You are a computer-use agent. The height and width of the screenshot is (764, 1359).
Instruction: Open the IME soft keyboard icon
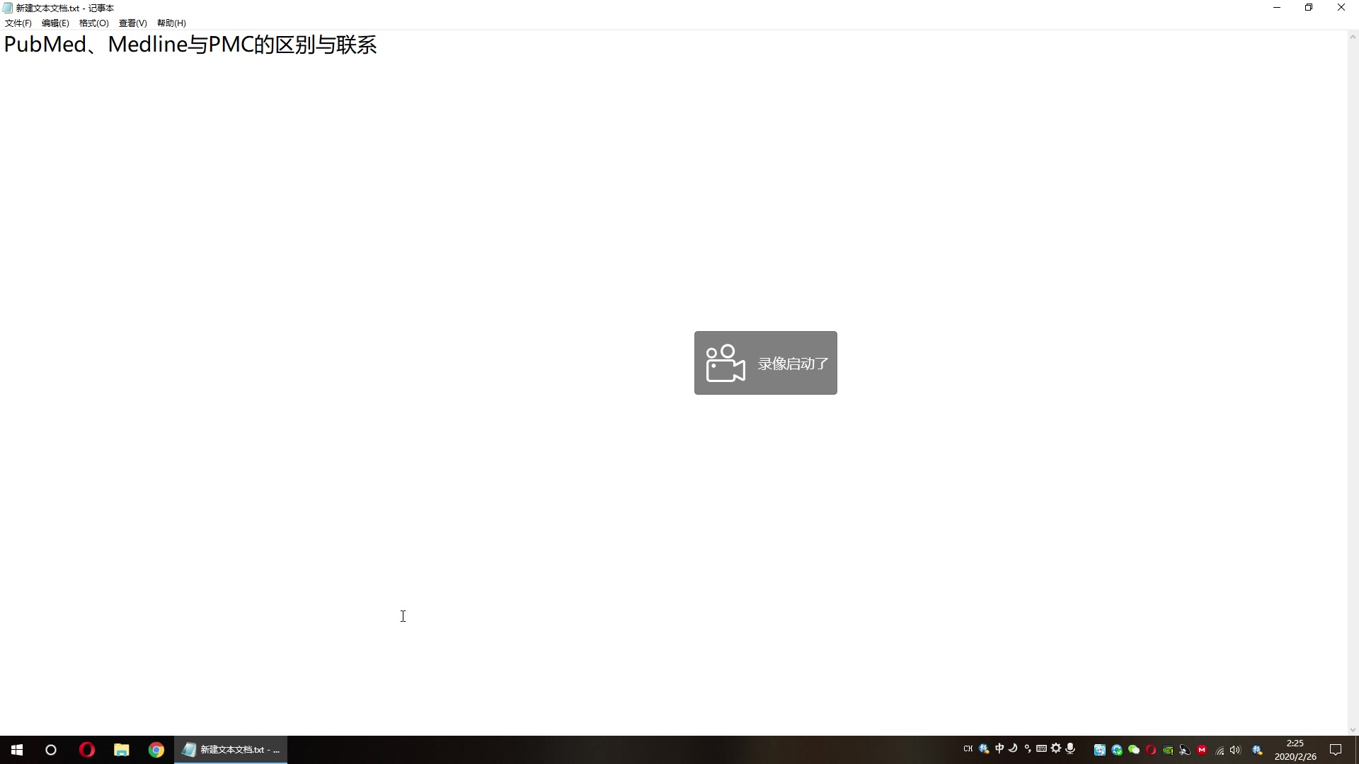click(1041, 748)
